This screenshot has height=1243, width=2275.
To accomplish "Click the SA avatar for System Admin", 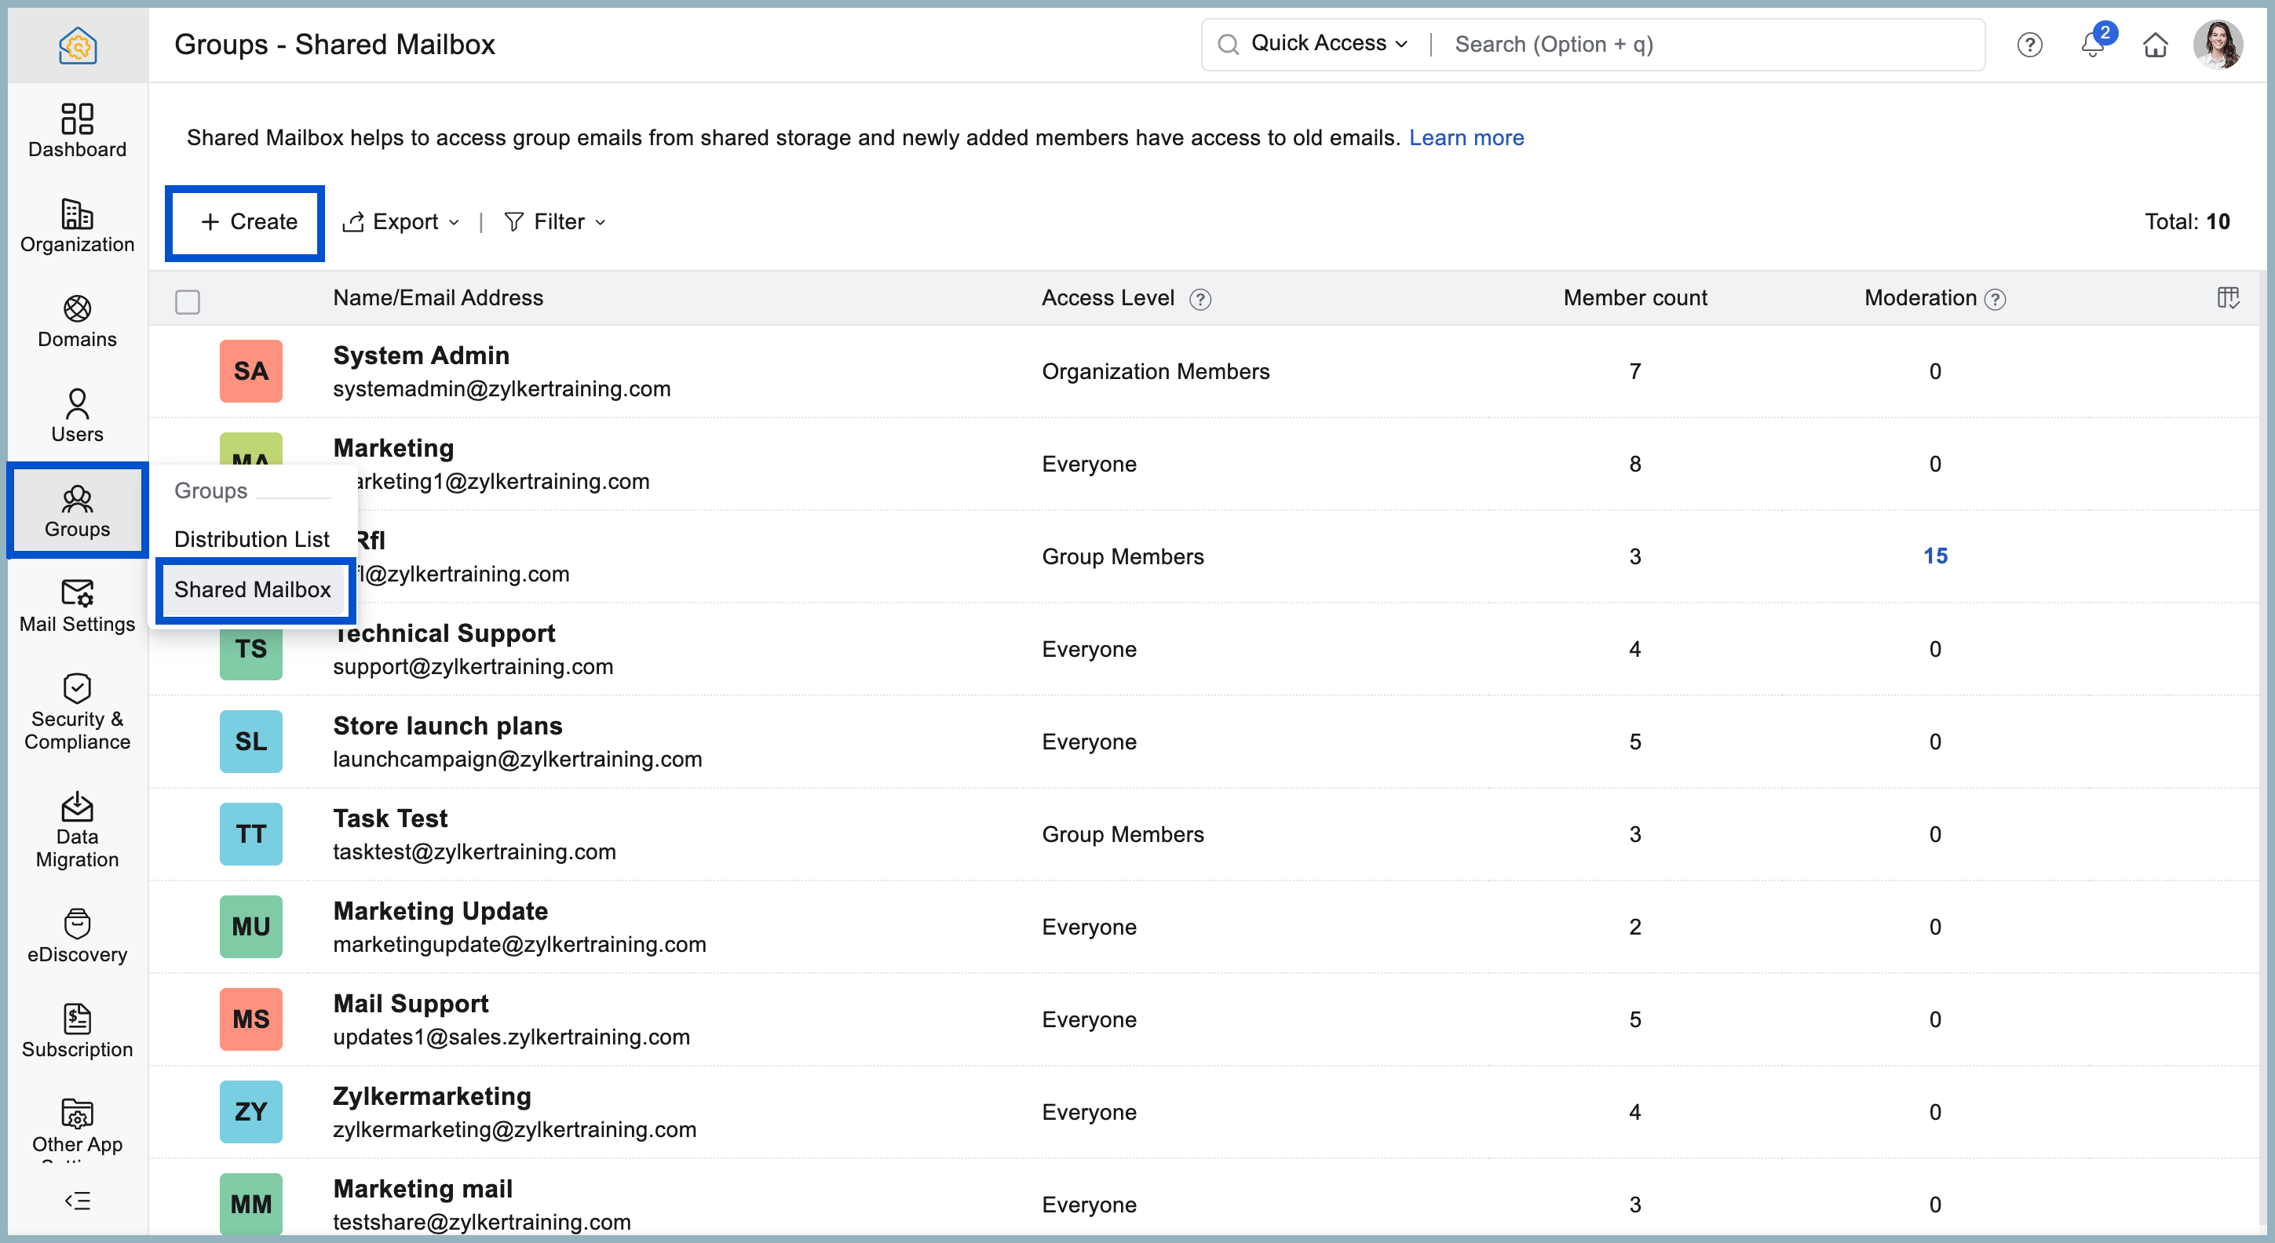I will coord(251,370).
